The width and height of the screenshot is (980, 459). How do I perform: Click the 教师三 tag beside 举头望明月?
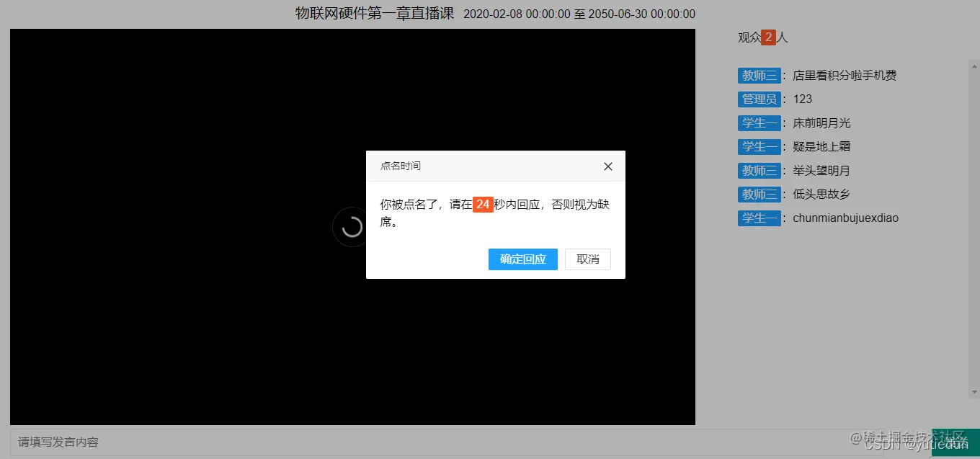[759, 171]
